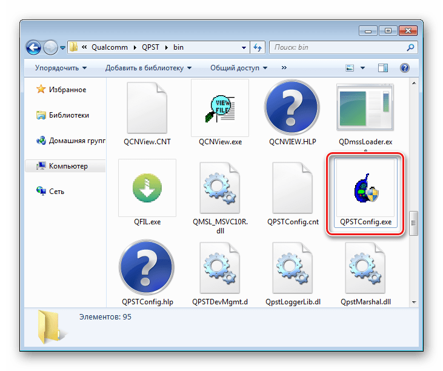Select the QMSL_MSVC10R.dll gears icon
Screen dimensions: 443x371
220,187
